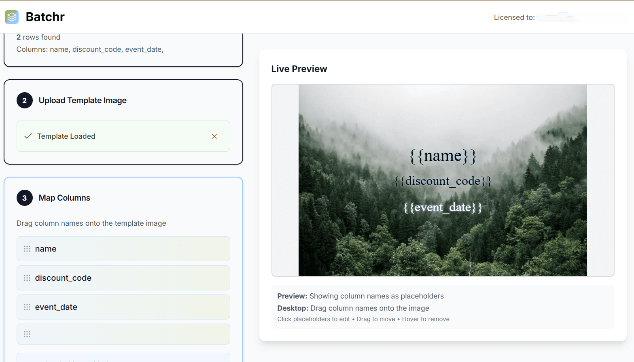Click the drag handle of the name column

pos(27,249)
